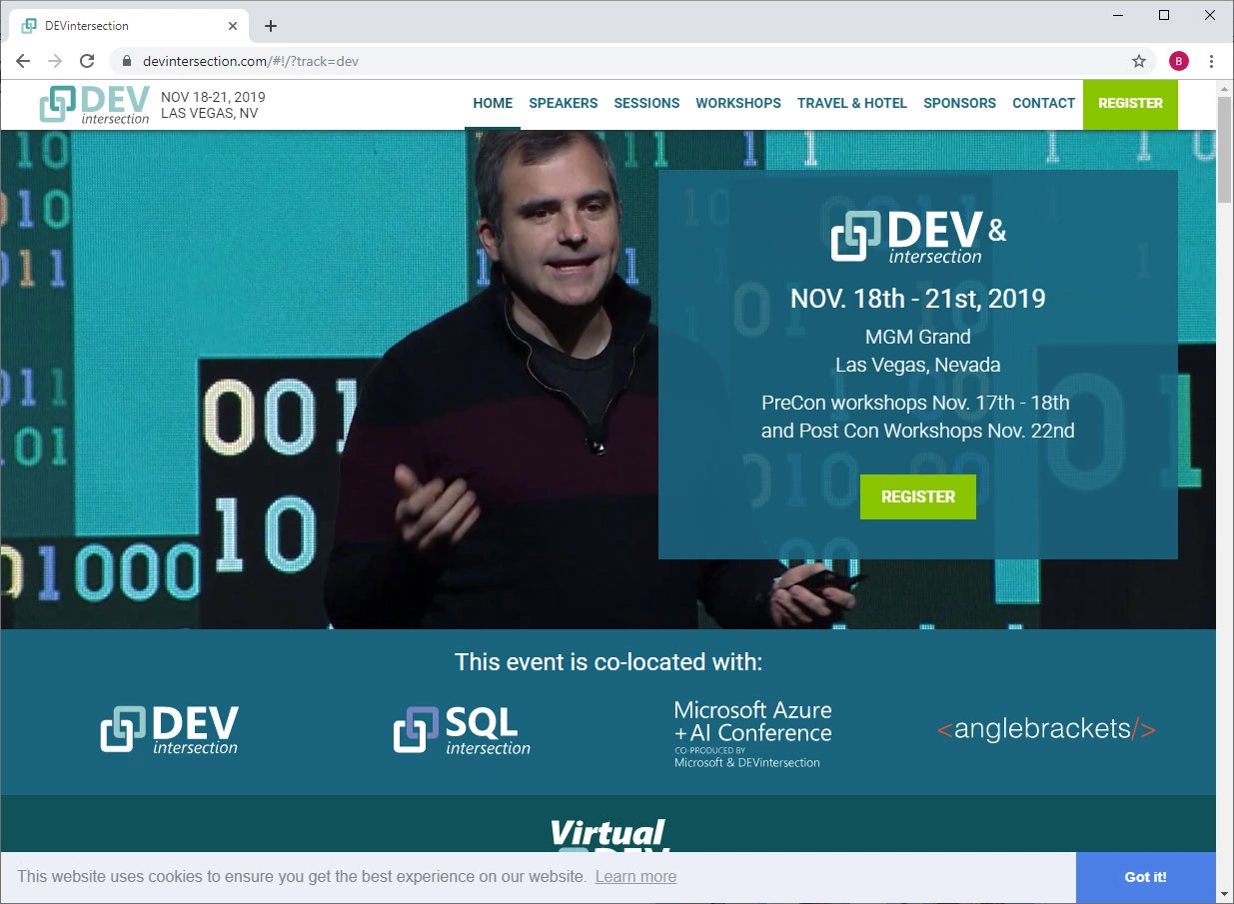Dismiss cookie notice with Got it!

[x=1145, y=877]
